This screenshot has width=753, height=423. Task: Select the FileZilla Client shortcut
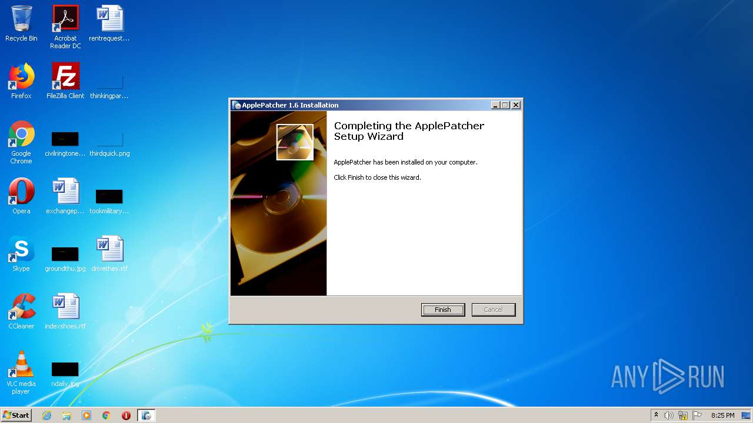(x=65, y=81)
